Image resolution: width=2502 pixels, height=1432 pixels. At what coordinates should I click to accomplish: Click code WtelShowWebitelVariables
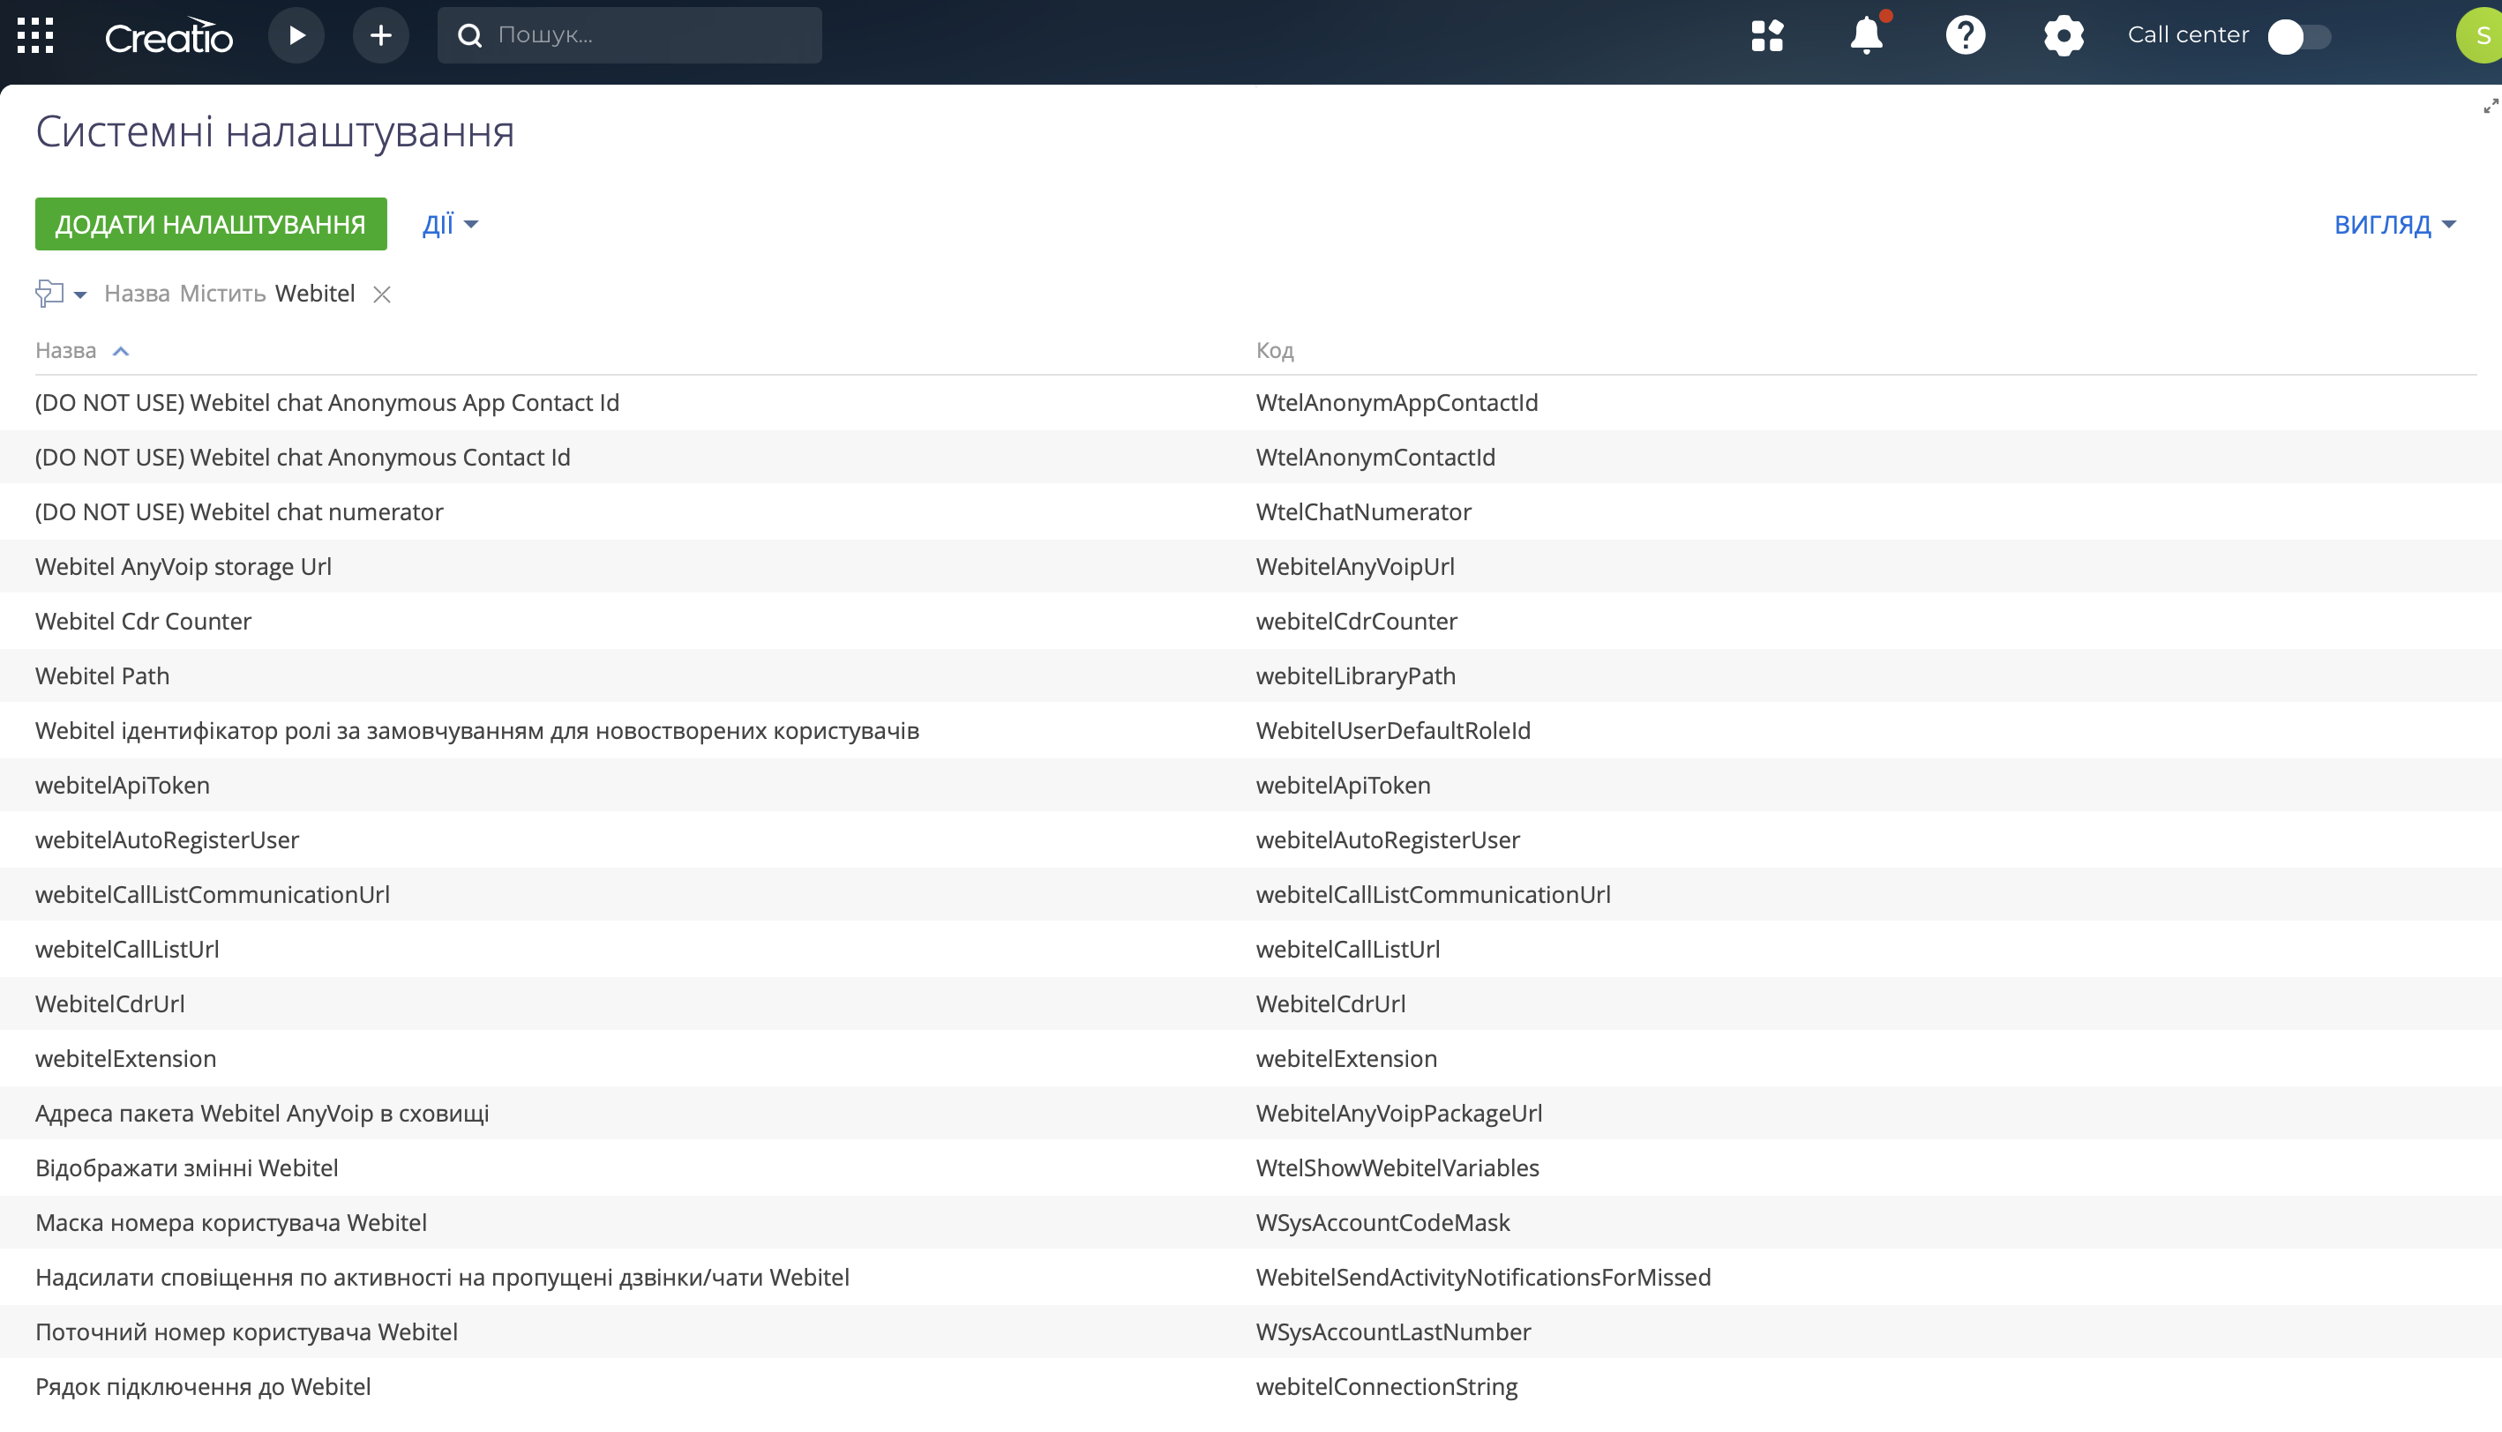[1397, 1167]
